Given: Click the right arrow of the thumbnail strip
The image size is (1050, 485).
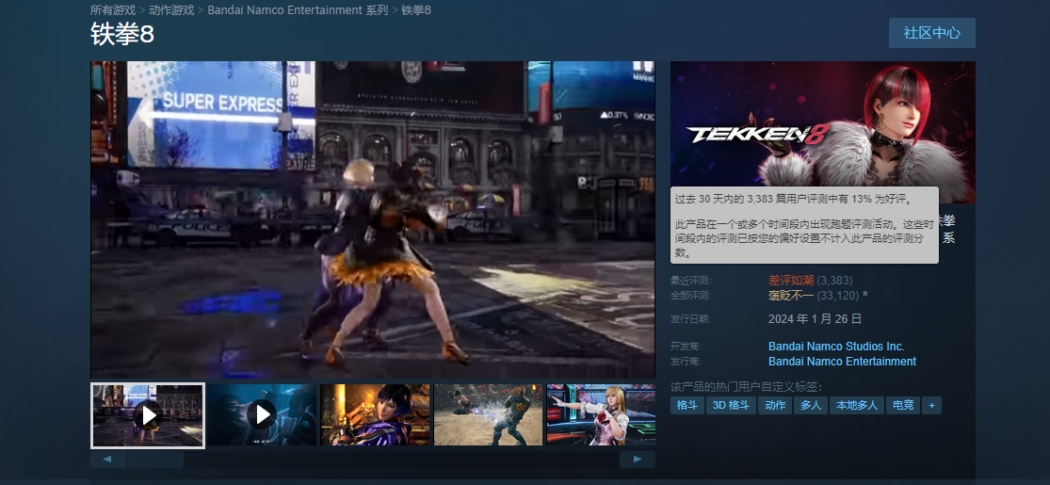Looking at the screenshot, I should (638, 460).
